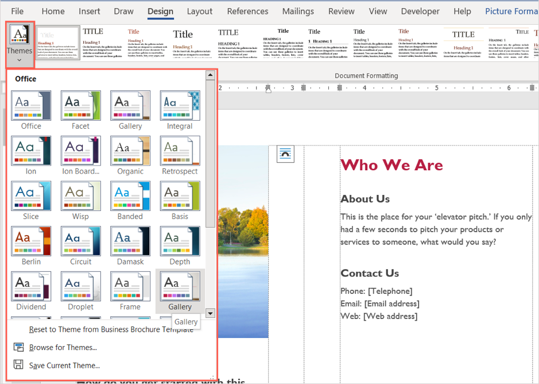Open the Layout ribbon tab
This screenshot has width=539, height=384.
199,11
